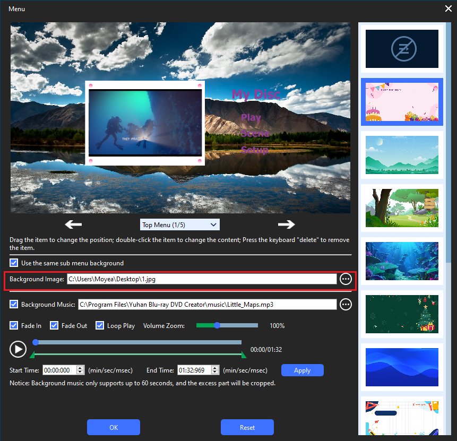Click the right arrow to next menu page
Image resolution: width=457 pixels, height=441 pixels.
click(286, 224)
